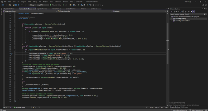
Task: Open the Git menu
Action: [x=18, y=2]
